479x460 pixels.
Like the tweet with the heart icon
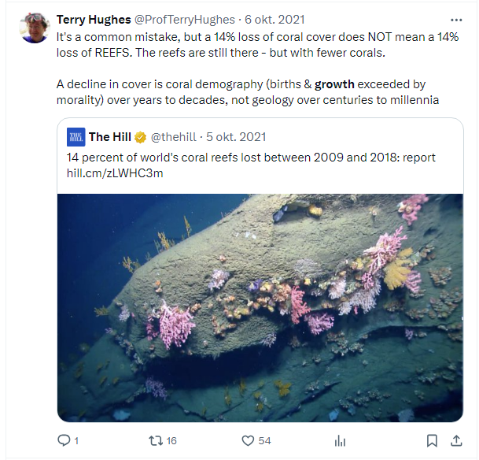247,440
